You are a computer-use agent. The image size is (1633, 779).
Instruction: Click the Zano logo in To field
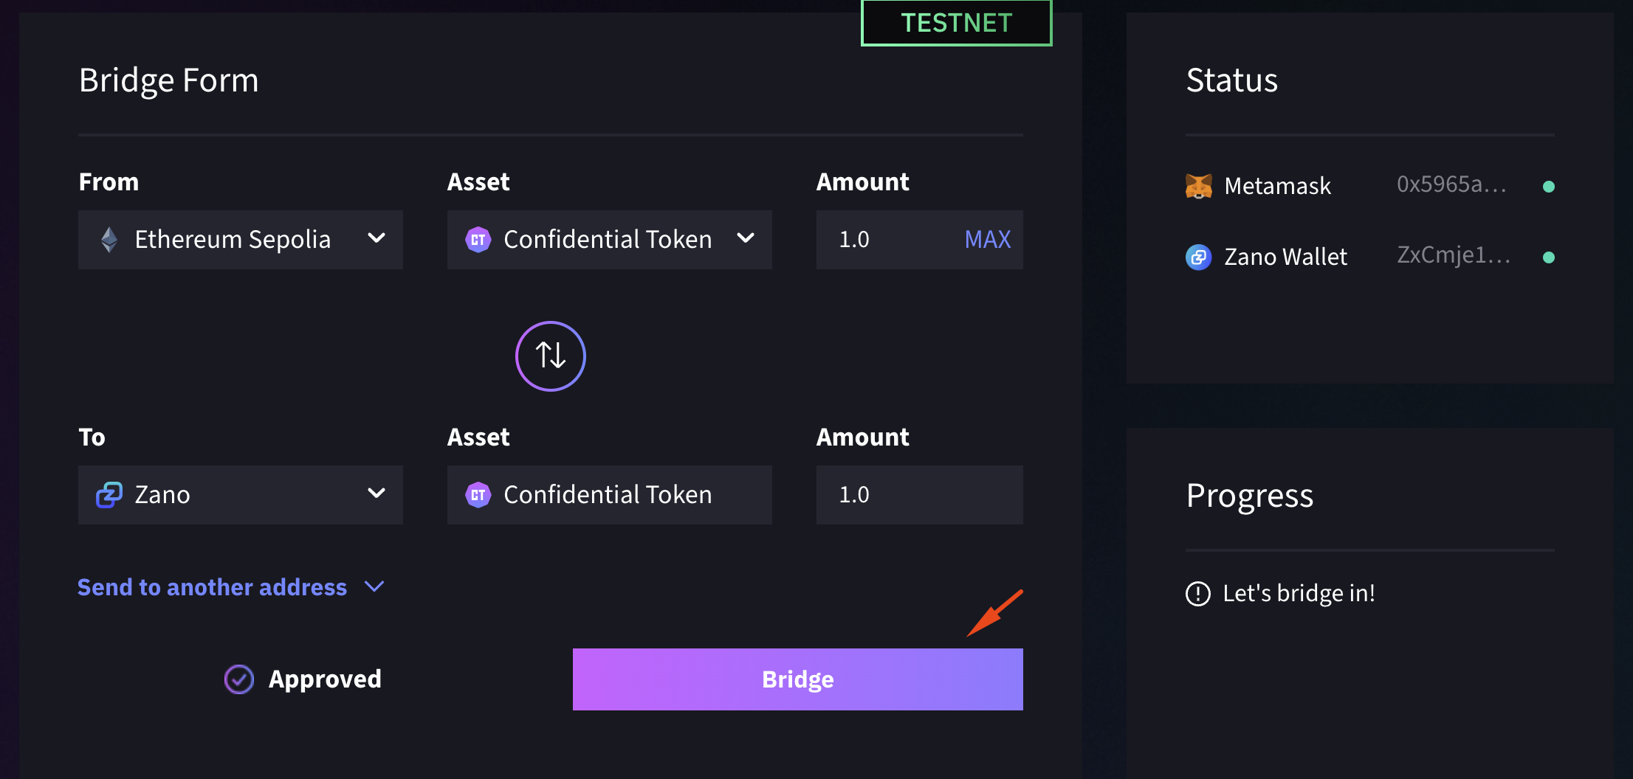pyautogui.click(x=109, y=495)
